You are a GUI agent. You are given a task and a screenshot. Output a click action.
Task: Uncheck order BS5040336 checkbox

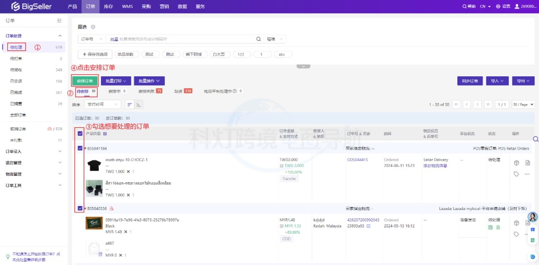pyautogui.click(x=80, y=209)
